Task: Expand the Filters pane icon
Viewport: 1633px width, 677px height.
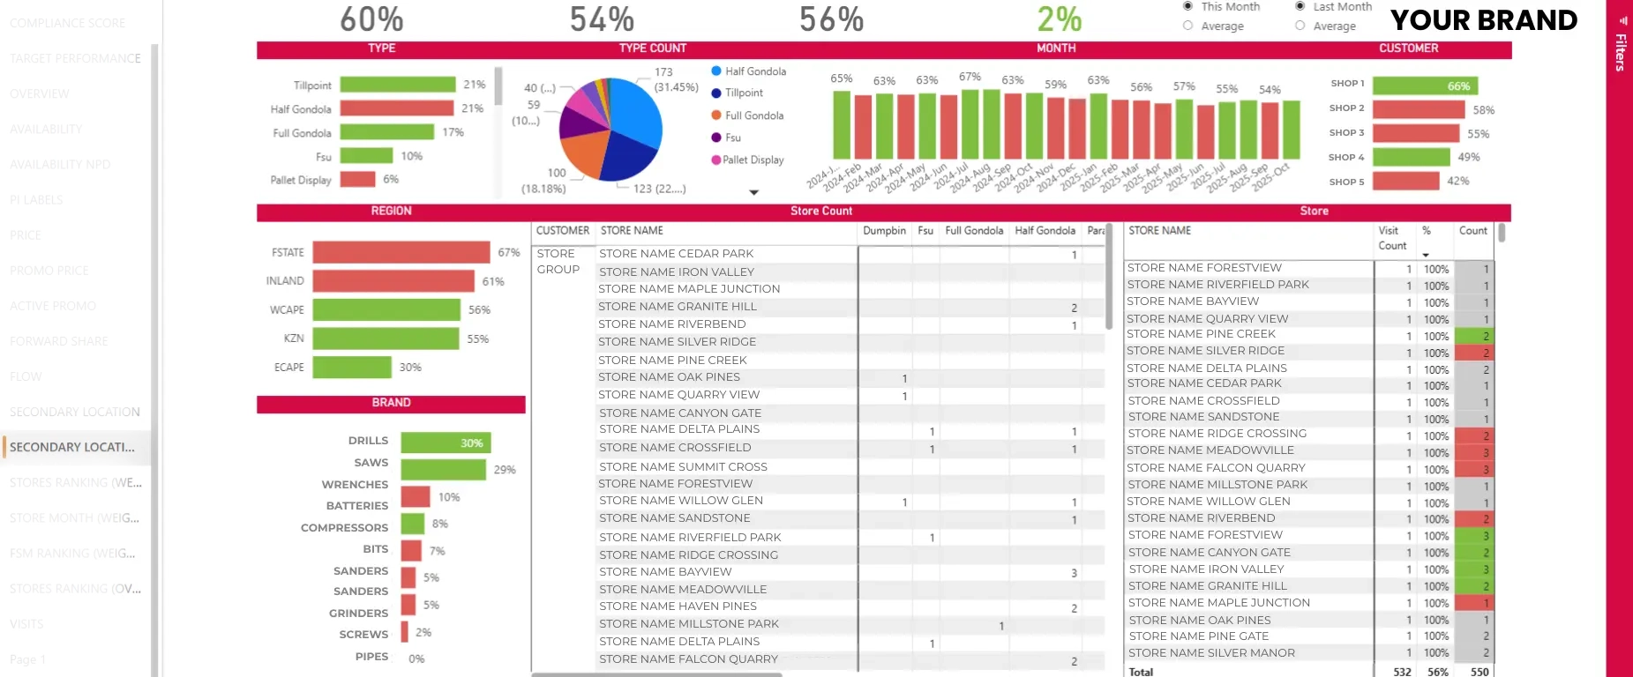Action: [1622, 20]
